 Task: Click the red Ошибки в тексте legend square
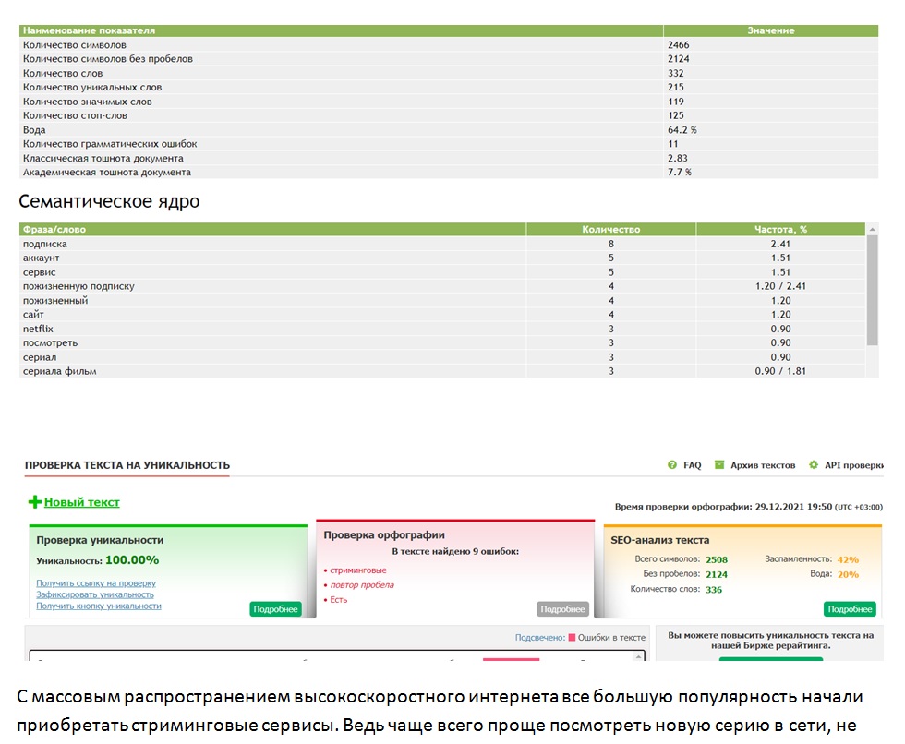572,637
